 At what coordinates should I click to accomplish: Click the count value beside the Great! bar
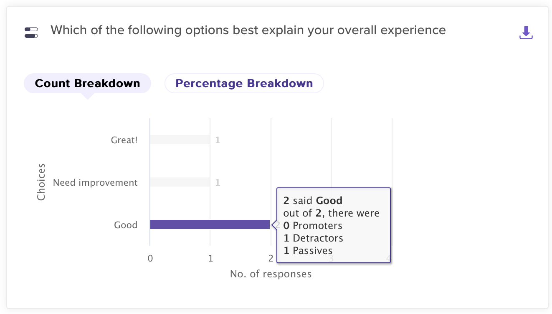[218, 140]
